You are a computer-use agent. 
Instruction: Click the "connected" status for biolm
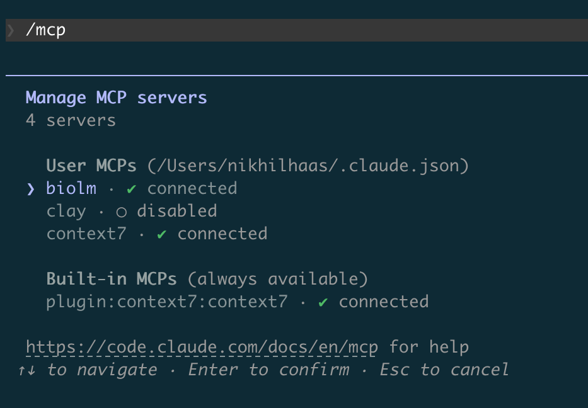point(192,188)
